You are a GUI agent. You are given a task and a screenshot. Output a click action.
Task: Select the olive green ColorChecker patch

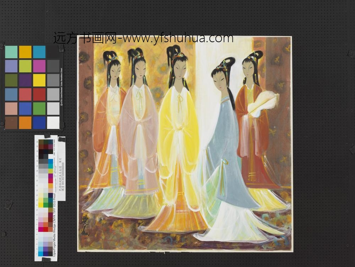tap(11, 80)
